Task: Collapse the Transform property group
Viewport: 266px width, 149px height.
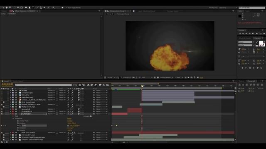Action: (x=13, y=119)
